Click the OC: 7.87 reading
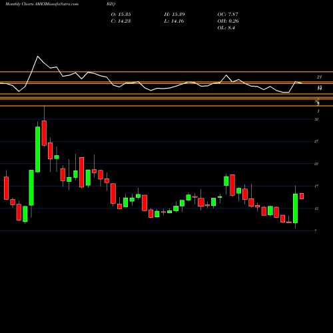Image resolution: width=333 pixels, height=333 pixels. coord(228,15)
